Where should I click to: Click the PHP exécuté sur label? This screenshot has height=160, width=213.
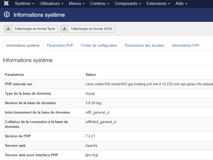19,84
